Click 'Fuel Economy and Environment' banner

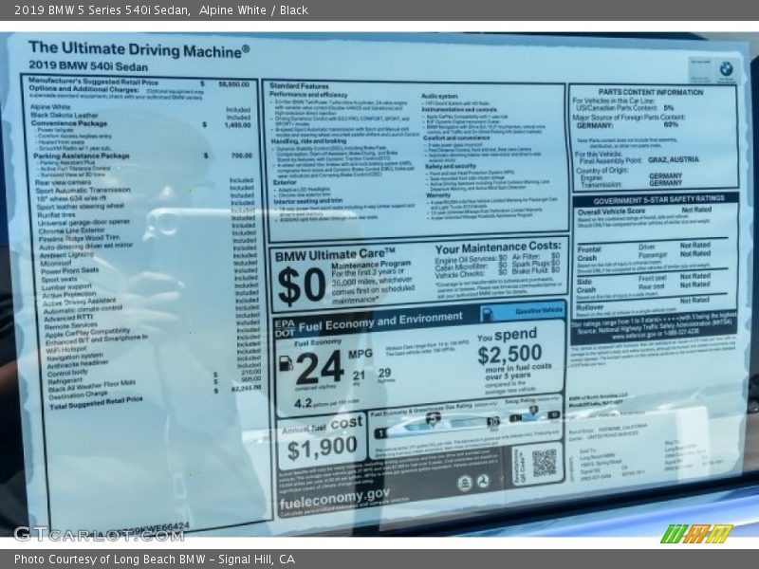(x=380, y=321)
